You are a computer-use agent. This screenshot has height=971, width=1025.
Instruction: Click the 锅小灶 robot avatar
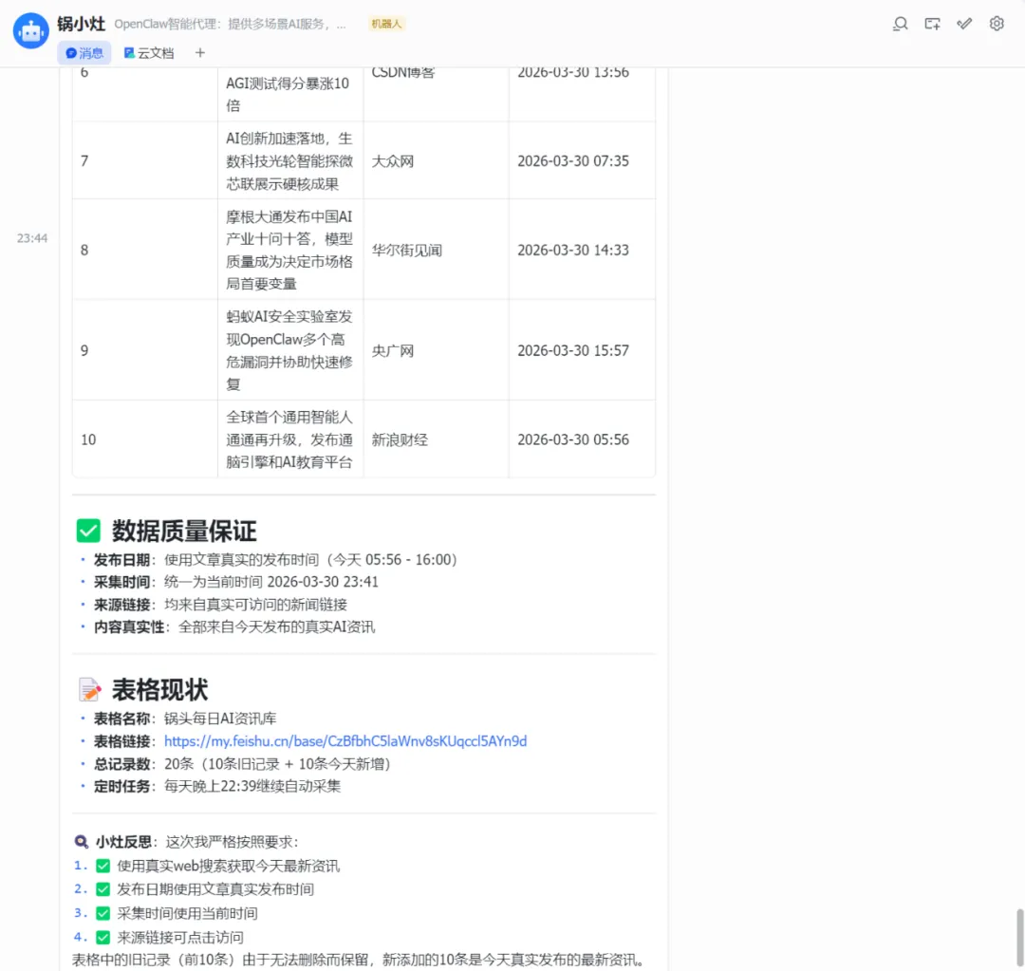(30, 30)
